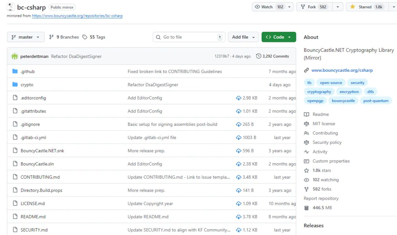
Task: Open the master branch dropdown
Action: (25, 37)
